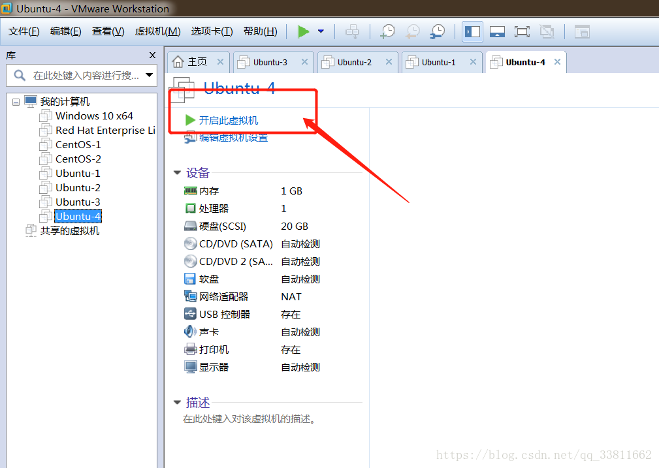The height and width of the screenshot is (468, 659).
Task: Enter full screen mode icon
Action: point(522,31)
